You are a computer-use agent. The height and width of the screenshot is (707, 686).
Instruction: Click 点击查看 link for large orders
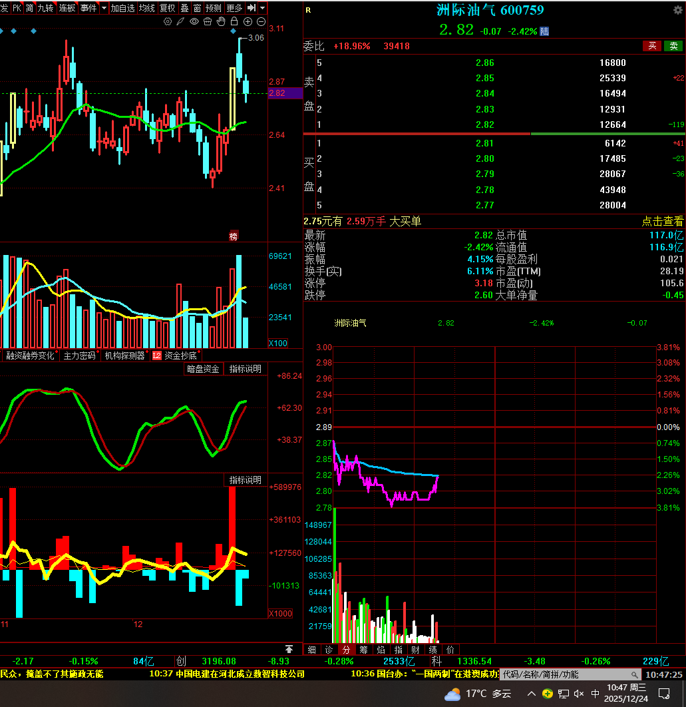663,221
